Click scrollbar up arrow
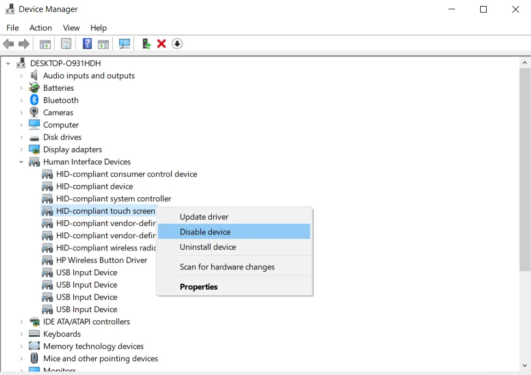The width and height of the screenshot is (531, 375). tap(524, 63)
